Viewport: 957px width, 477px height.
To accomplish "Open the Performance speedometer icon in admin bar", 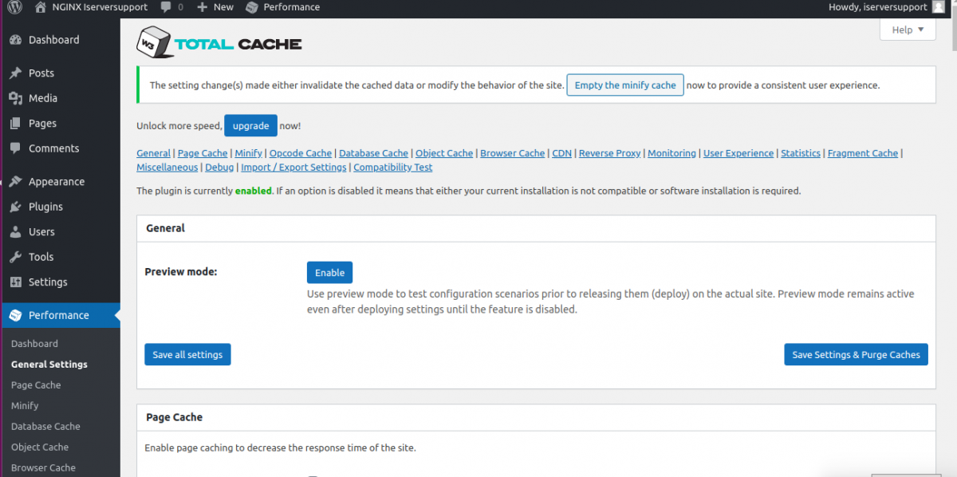I will pyautogui.click(x=251, y=7).
